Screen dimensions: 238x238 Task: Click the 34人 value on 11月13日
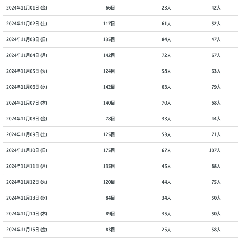click(166, 198)
